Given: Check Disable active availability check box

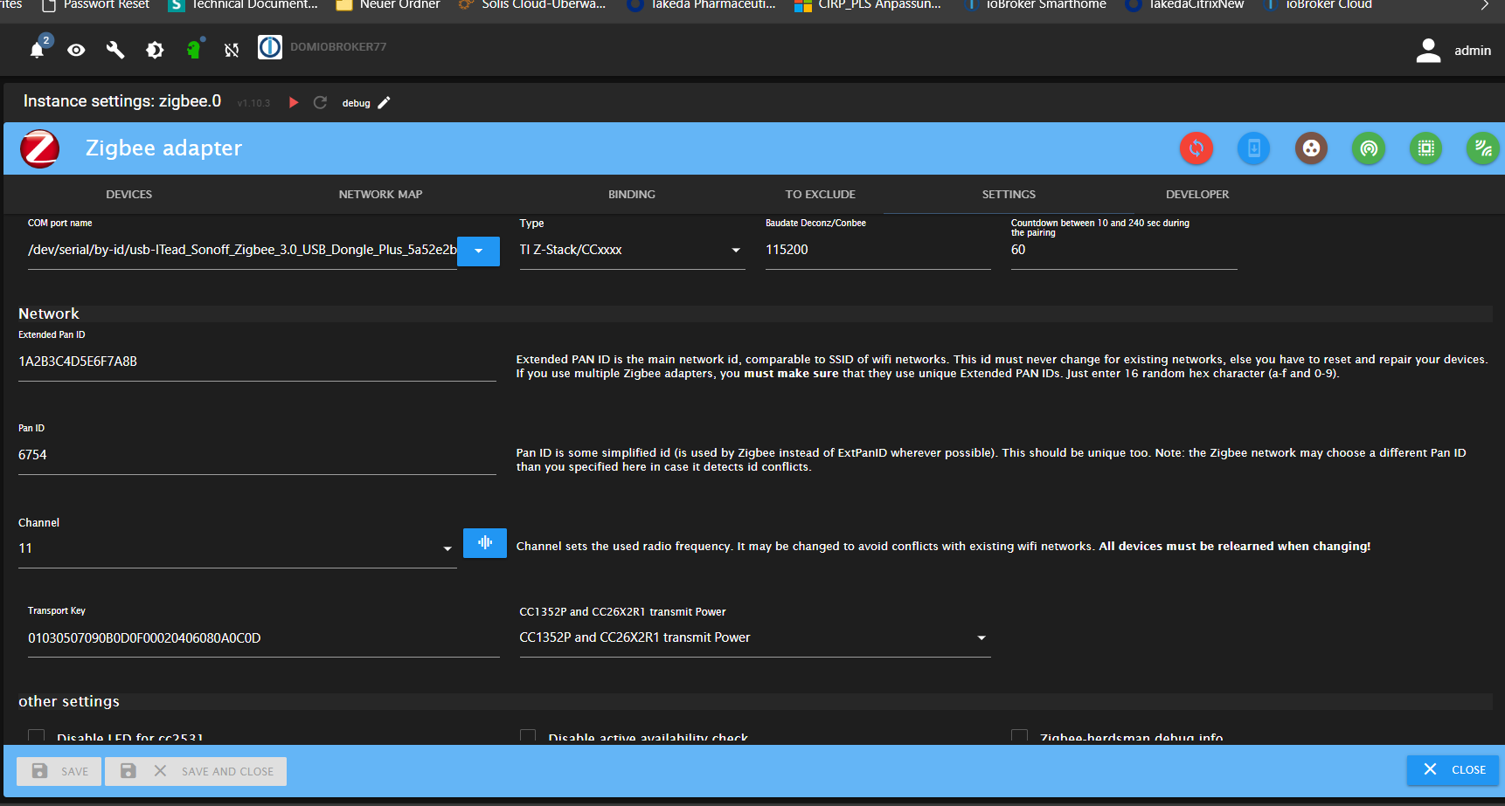Looking at the screenshot, I should pos(528,736).
